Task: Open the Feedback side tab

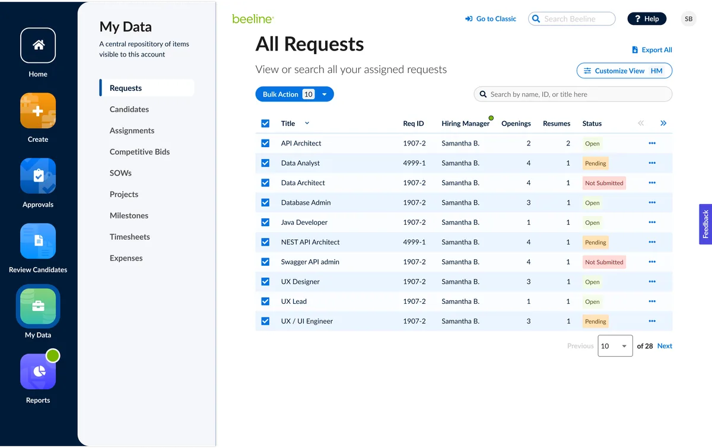Action: click(705, 224)
